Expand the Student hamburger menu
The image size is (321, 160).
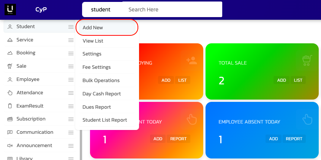click(71, 27)
